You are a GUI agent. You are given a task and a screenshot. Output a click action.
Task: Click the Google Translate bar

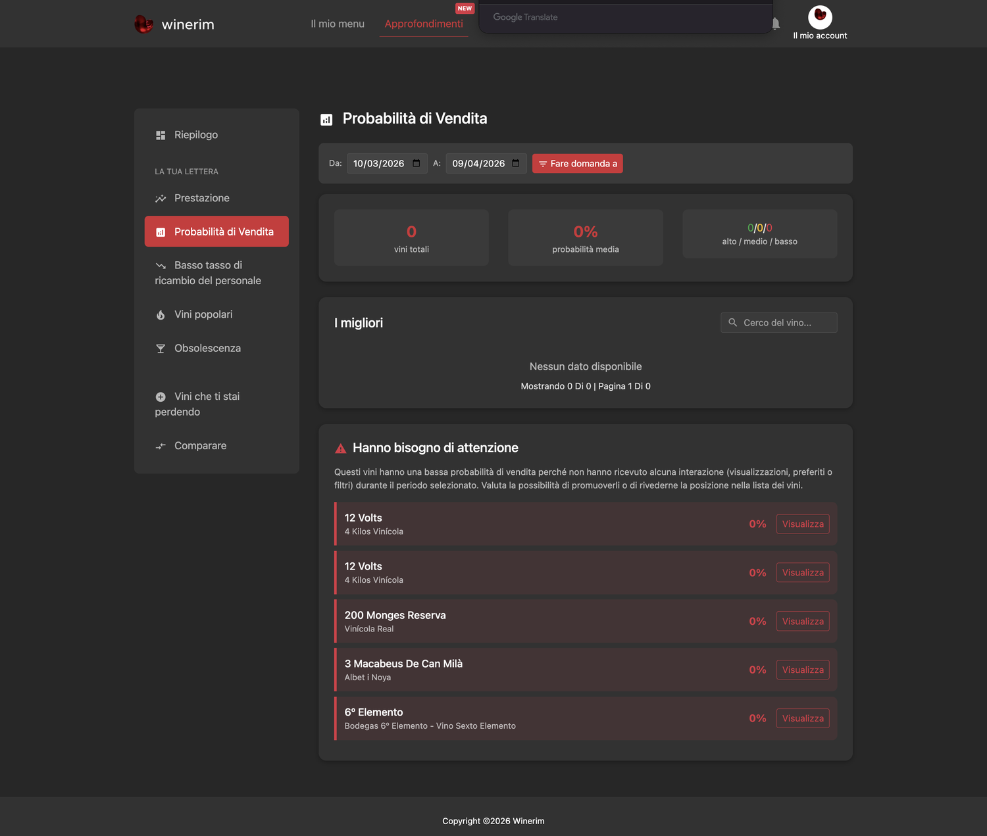625,18
